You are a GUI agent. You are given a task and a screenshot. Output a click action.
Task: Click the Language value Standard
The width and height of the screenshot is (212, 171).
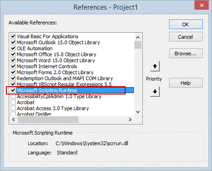(67, 153)
